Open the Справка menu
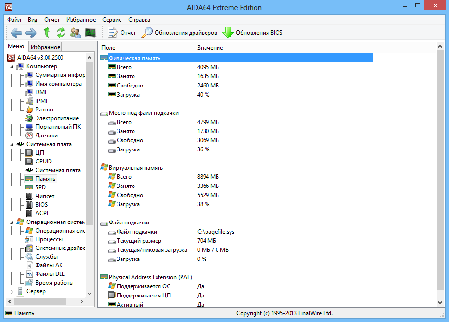449x322 pixels. pyautogui.click(x=139, y=20)
